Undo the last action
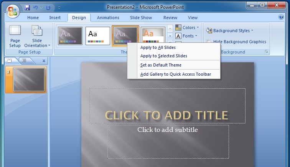 tap(36, 8)
